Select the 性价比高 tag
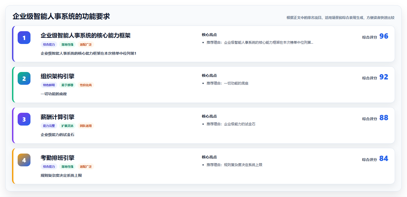This screenshot has width=407, height=197. coord(86,85)
